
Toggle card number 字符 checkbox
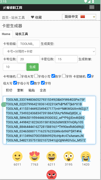pyautogui.click(x=64, y=76)
